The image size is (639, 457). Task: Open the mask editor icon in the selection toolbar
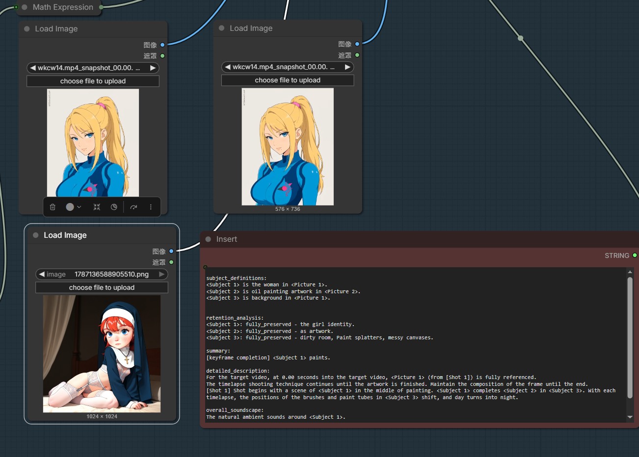[x=114, y=207]
